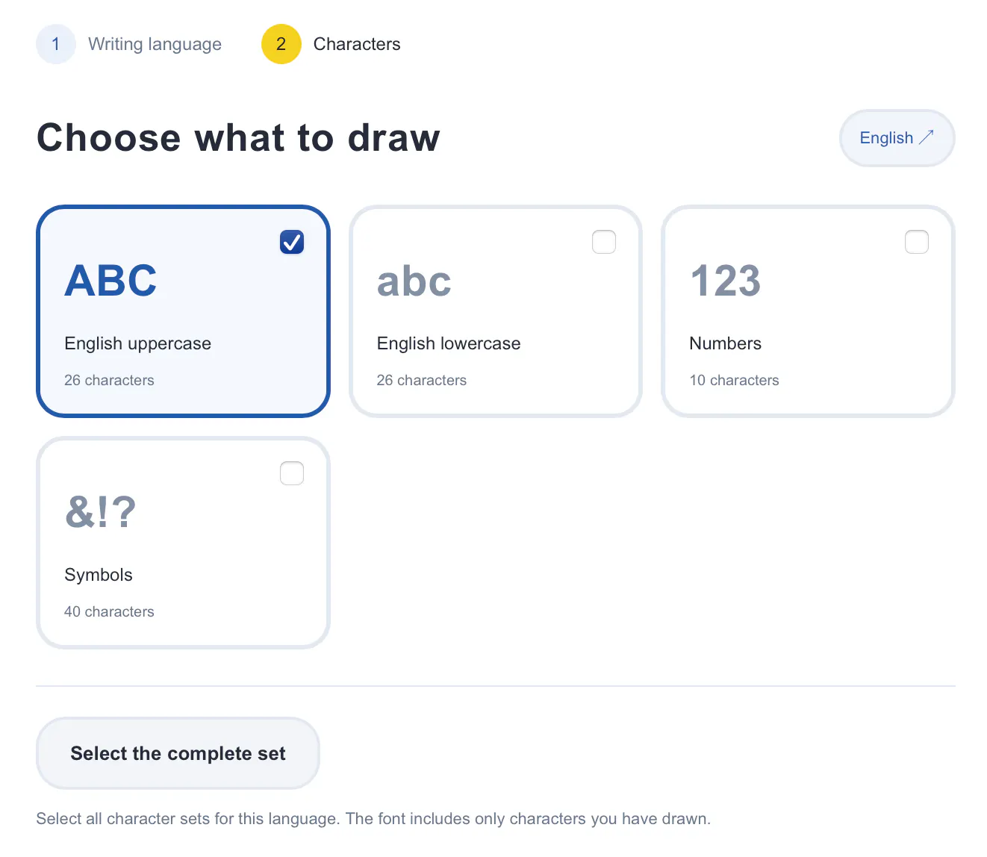
Task: Open the English language selector
Action: point(897,138)
